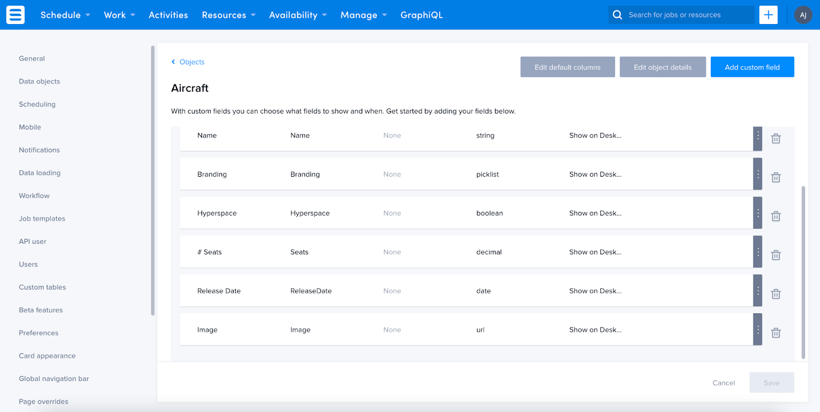Click the plus create button
The height and width of the screenshot is (412, 820).
point(768,15)
